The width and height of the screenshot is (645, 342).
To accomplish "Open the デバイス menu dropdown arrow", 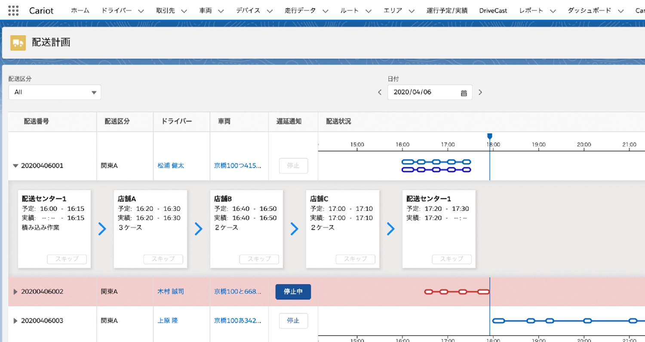I will pos(270,11).
